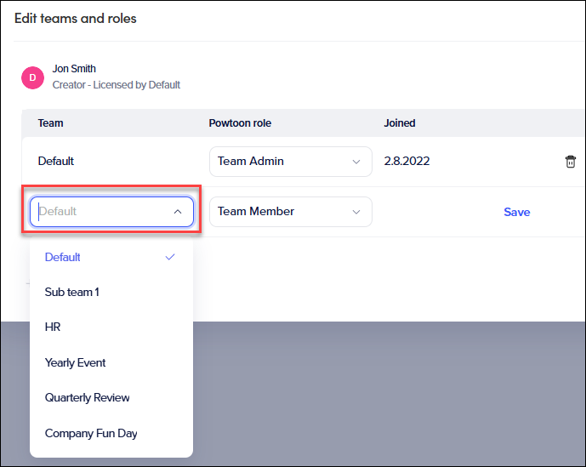
Task: Open the Team Admin role dropdown
Action: pos(290,162)
